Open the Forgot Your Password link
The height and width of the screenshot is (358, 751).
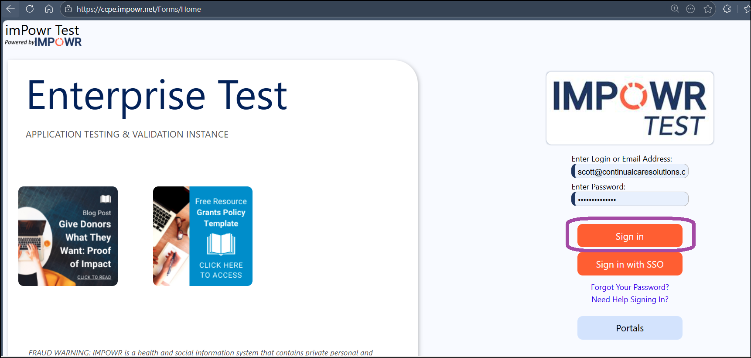(x=630, y=287)
